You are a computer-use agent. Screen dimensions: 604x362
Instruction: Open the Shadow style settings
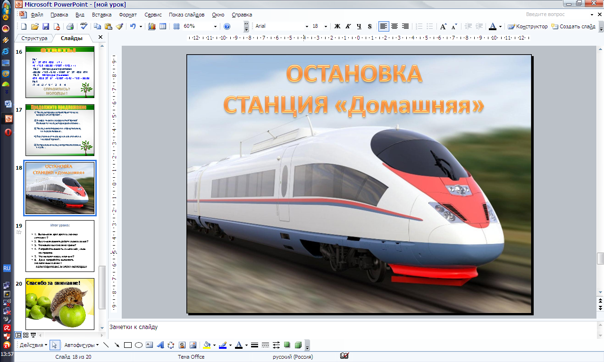pos(287,345)
